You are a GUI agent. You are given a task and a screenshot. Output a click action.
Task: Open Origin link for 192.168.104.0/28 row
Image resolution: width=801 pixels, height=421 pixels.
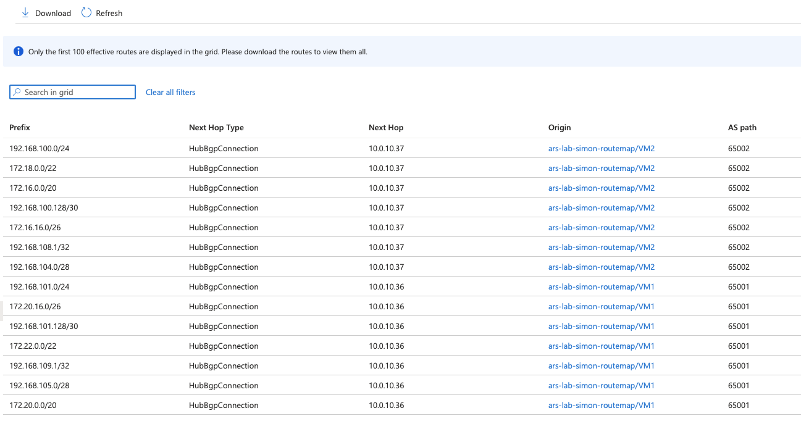click(602, 267)
